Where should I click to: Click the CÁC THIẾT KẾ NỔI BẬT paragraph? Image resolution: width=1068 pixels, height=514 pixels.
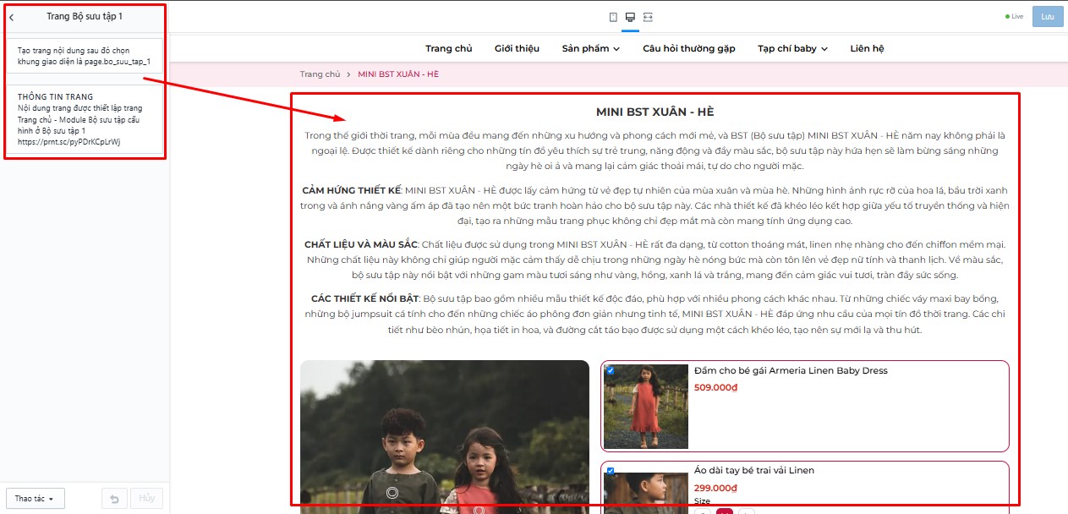tap(655, 314)
